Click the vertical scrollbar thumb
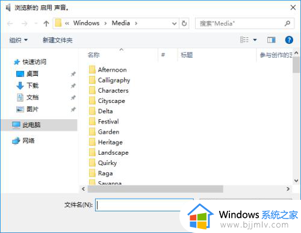Screen dimensions: 301x233 click(296, 64)
